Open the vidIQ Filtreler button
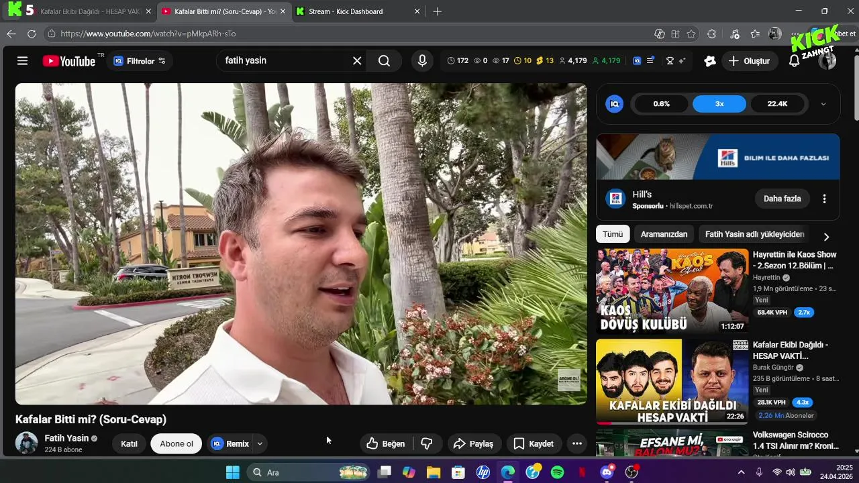Viewport: 859px width, 483px height. [x=140, y=61]
